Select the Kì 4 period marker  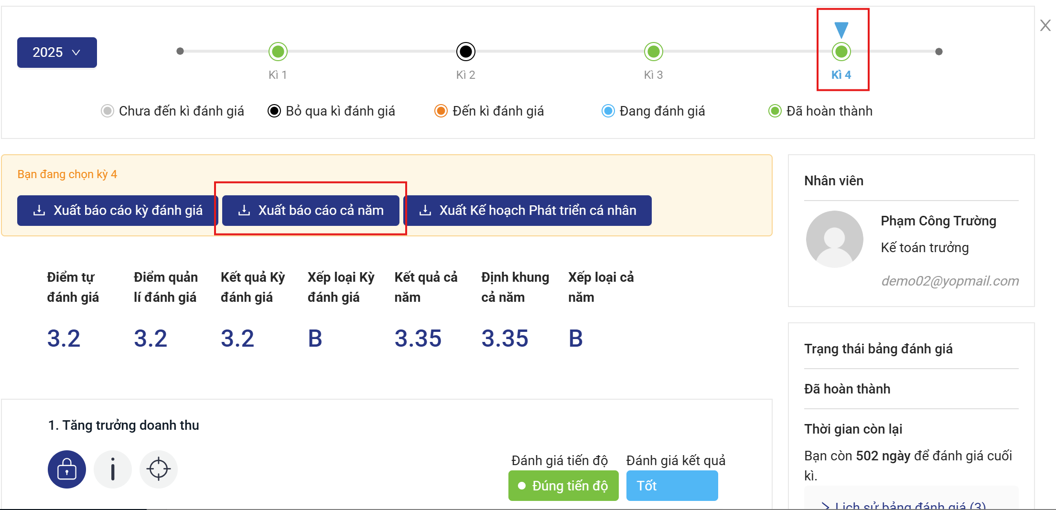point(841,52)
